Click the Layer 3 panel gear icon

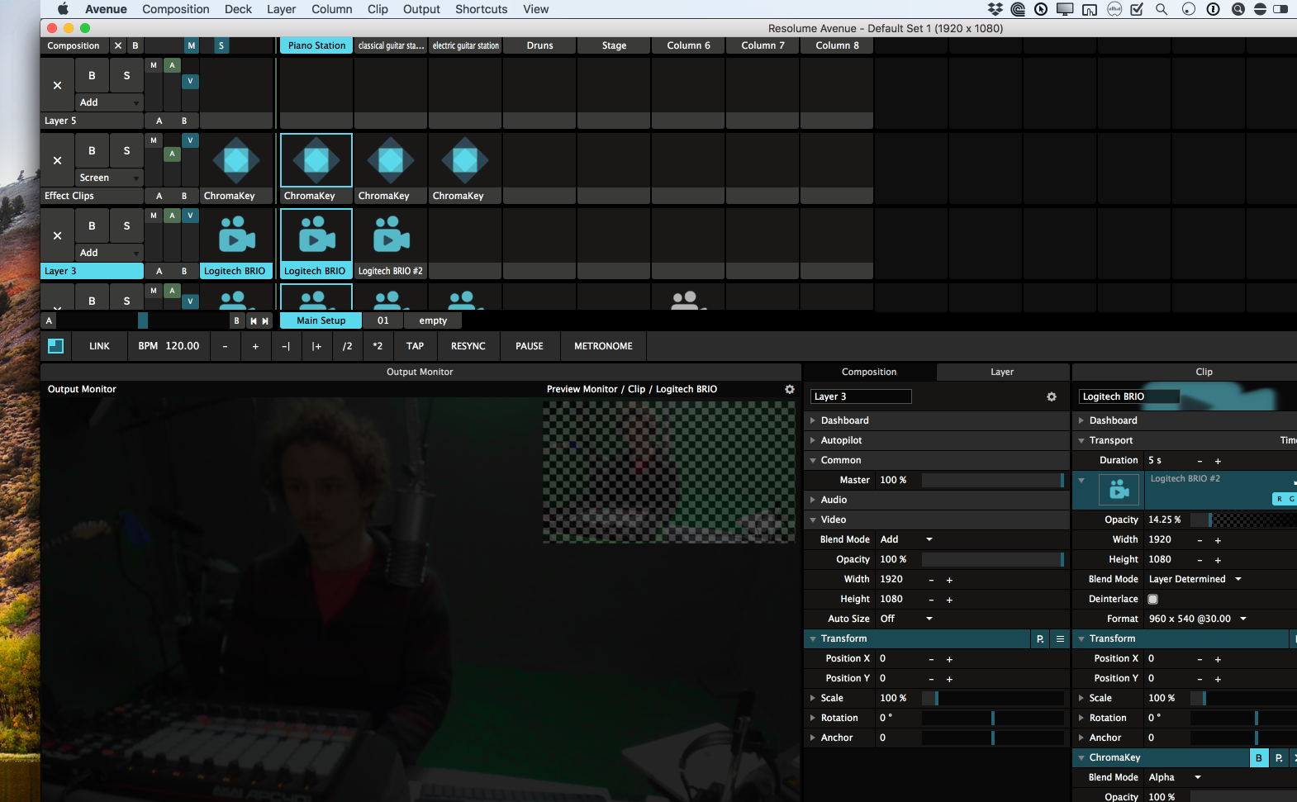(1051, 397)
